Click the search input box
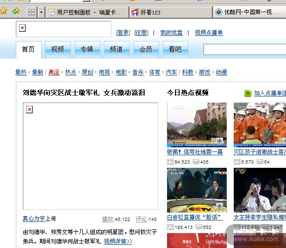The height and width of the screenshot is (248, 286). [244, 49]
